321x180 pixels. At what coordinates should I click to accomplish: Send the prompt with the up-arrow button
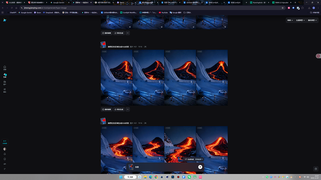200,167
